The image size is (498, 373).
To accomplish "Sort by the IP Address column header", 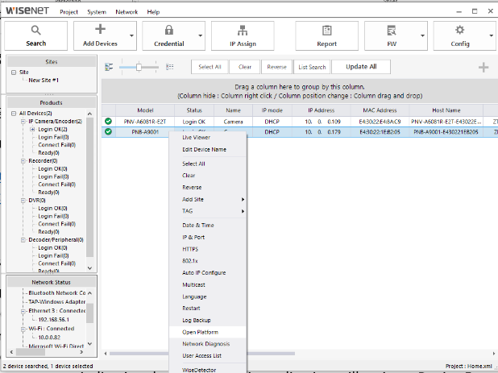I will pyautogui.click(x=321, y=110).
